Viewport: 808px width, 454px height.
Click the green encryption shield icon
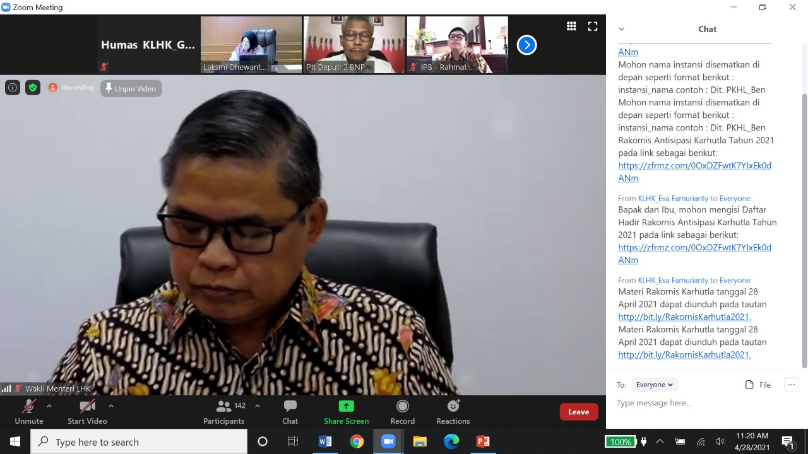tap(33, 88)
